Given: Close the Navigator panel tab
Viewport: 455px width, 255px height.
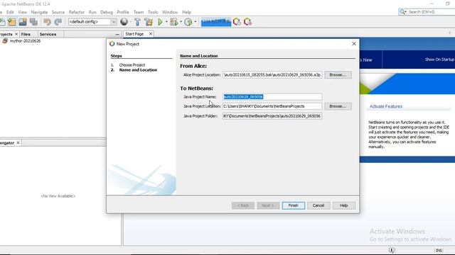Looking at the screenshot, I should coord(18,143).
